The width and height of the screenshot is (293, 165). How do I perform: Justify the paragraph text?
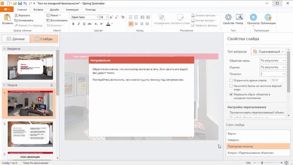coord(147,24)
